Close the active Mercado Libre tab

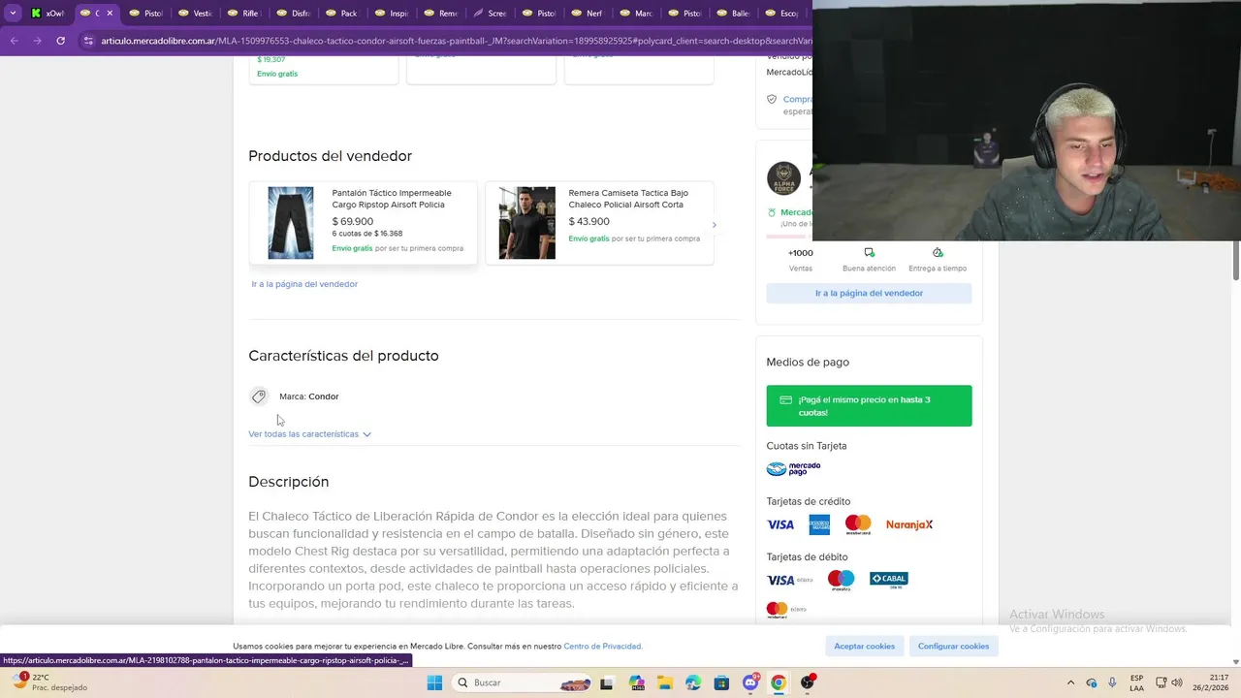[110, 14]
